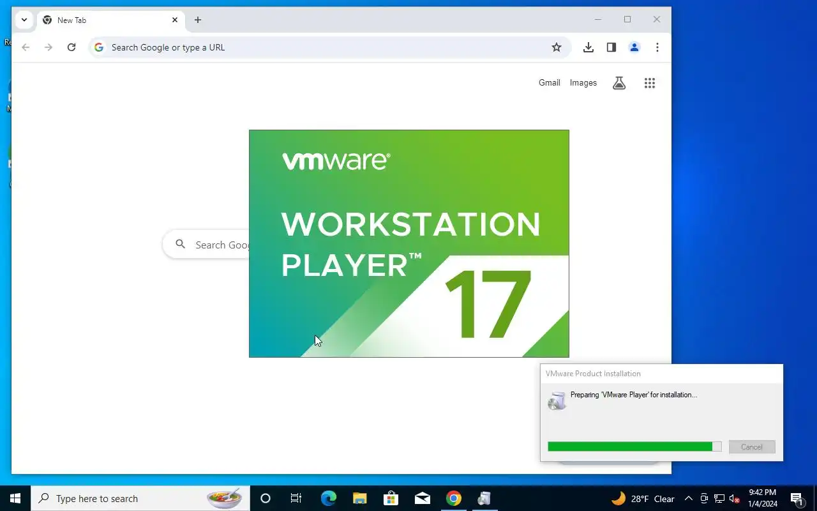Launch Microsoft Edge from taskbar
Image resolution: width=817 pixels, height=511 pixels.
coord(328,499)
